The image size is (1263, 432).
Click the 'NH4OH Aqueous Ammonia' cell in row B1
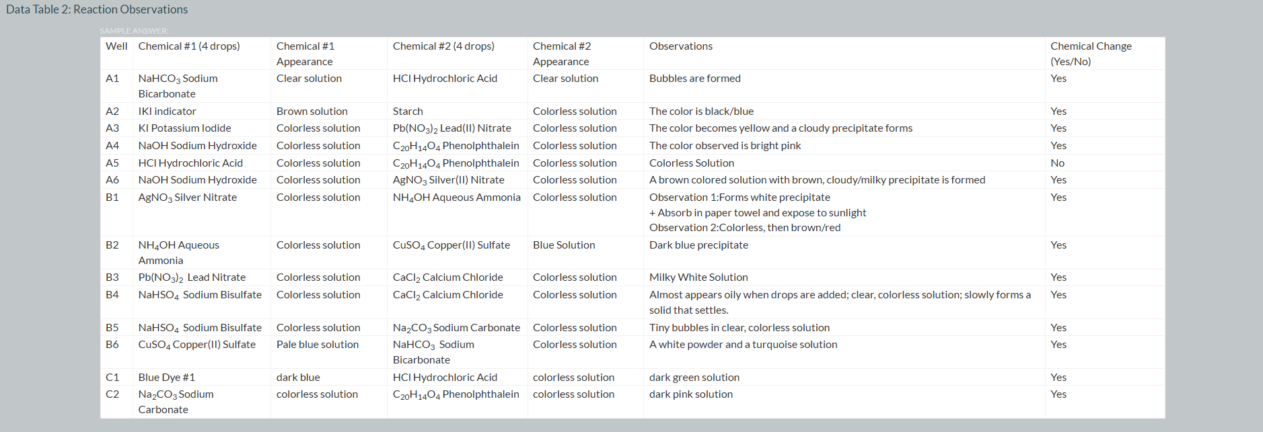pyautogui.click(x=456, y=198)
